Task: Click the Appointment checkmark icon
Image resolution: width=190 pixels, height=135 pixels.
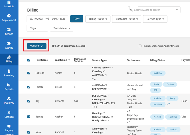Action: (9, 16)
